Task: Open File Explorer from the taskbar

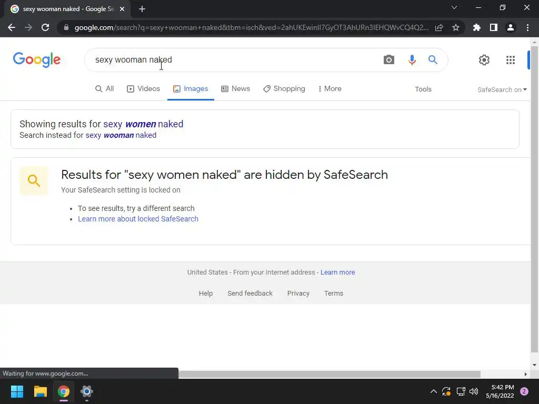Action: tap(40, 391)
